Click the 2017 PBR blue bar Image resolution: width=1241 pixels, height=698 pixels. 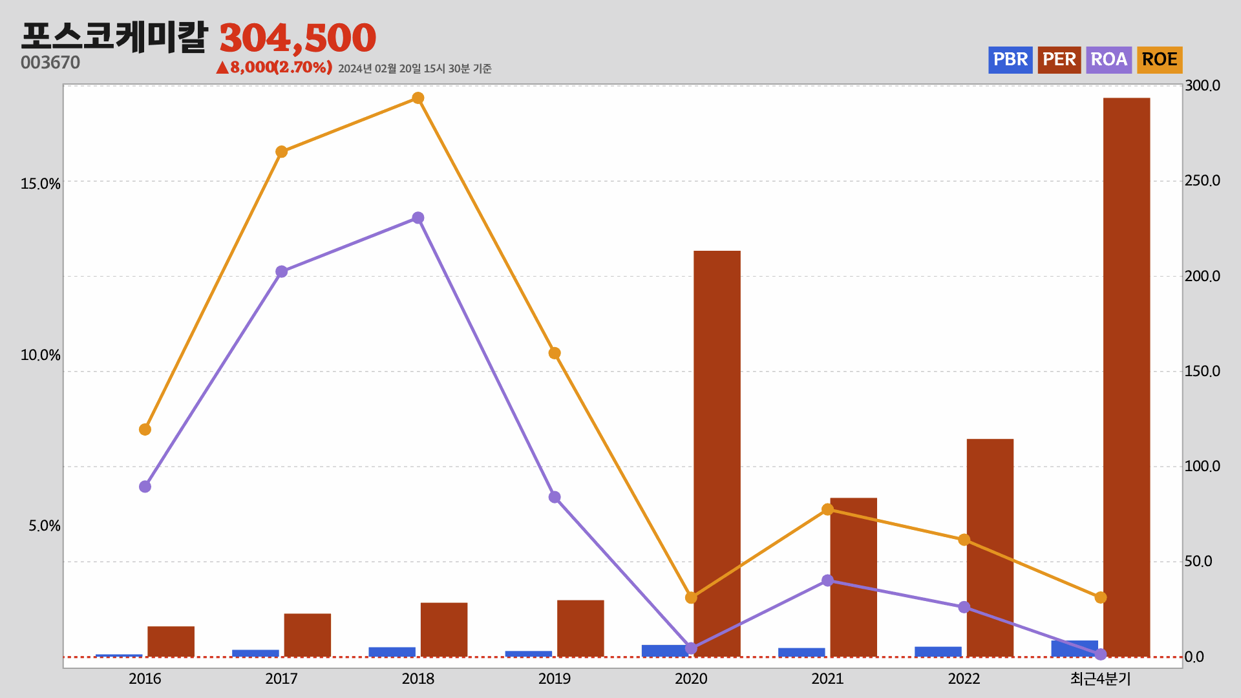255,653
